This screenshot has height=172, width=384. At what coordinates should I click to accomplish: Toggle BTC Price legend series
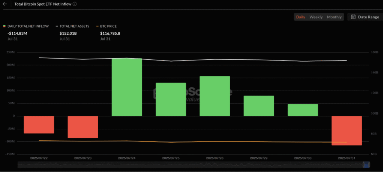pyautogui.click(x=106, y=26)
